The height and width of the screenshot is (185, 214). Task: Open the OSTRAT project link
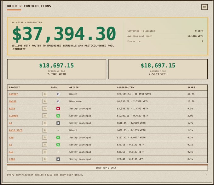(13, 94)
